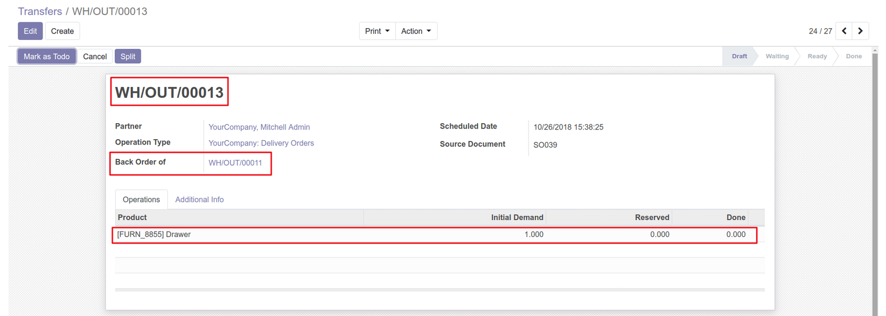Screen dimensions: 886x316
Task: Go to the next record arrow
Action: pos(860,31)
